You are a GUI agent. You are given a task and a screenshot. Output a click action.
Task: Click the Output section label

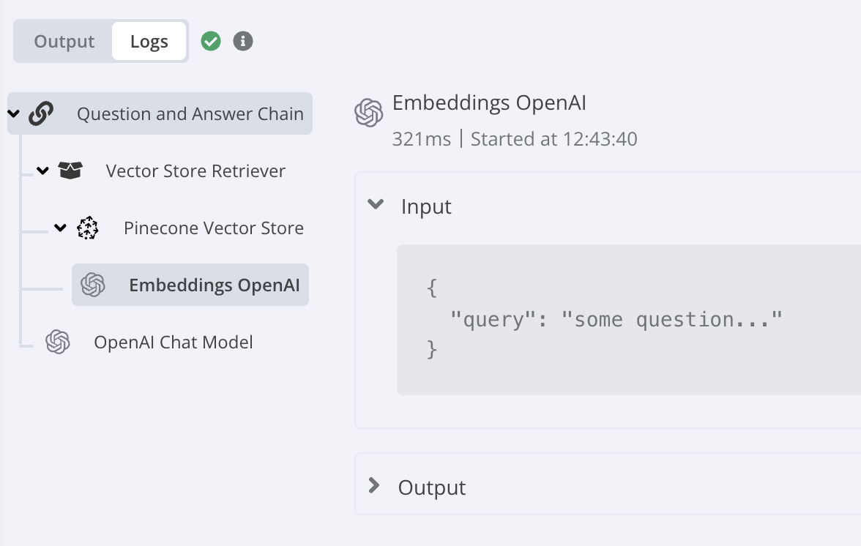point(432,487)
